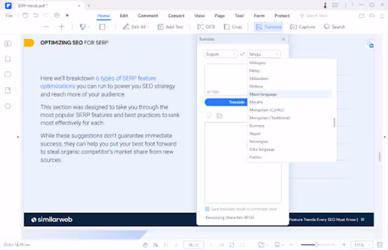388x250 pixels.
Task: Open the English source language dropdown
Action: pyautogui.click(x=221, y=54)
